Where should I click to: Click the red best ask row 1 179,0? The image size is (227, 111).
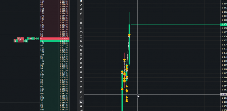[55, 39]
